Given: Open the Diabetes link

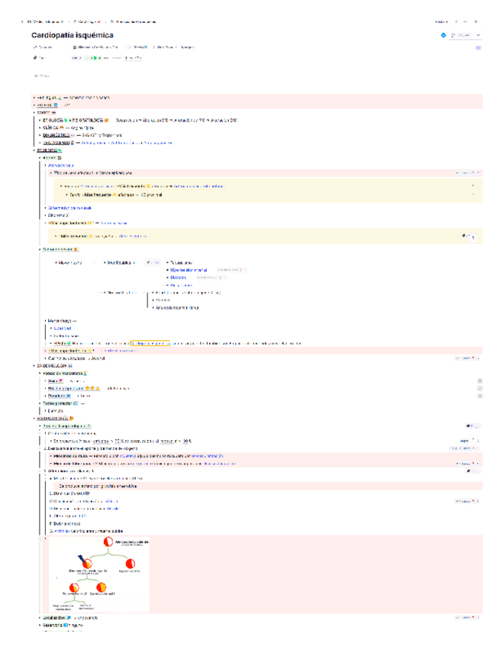Looking at the screenshot, I should pyautogui.click(x=179, y=277).
